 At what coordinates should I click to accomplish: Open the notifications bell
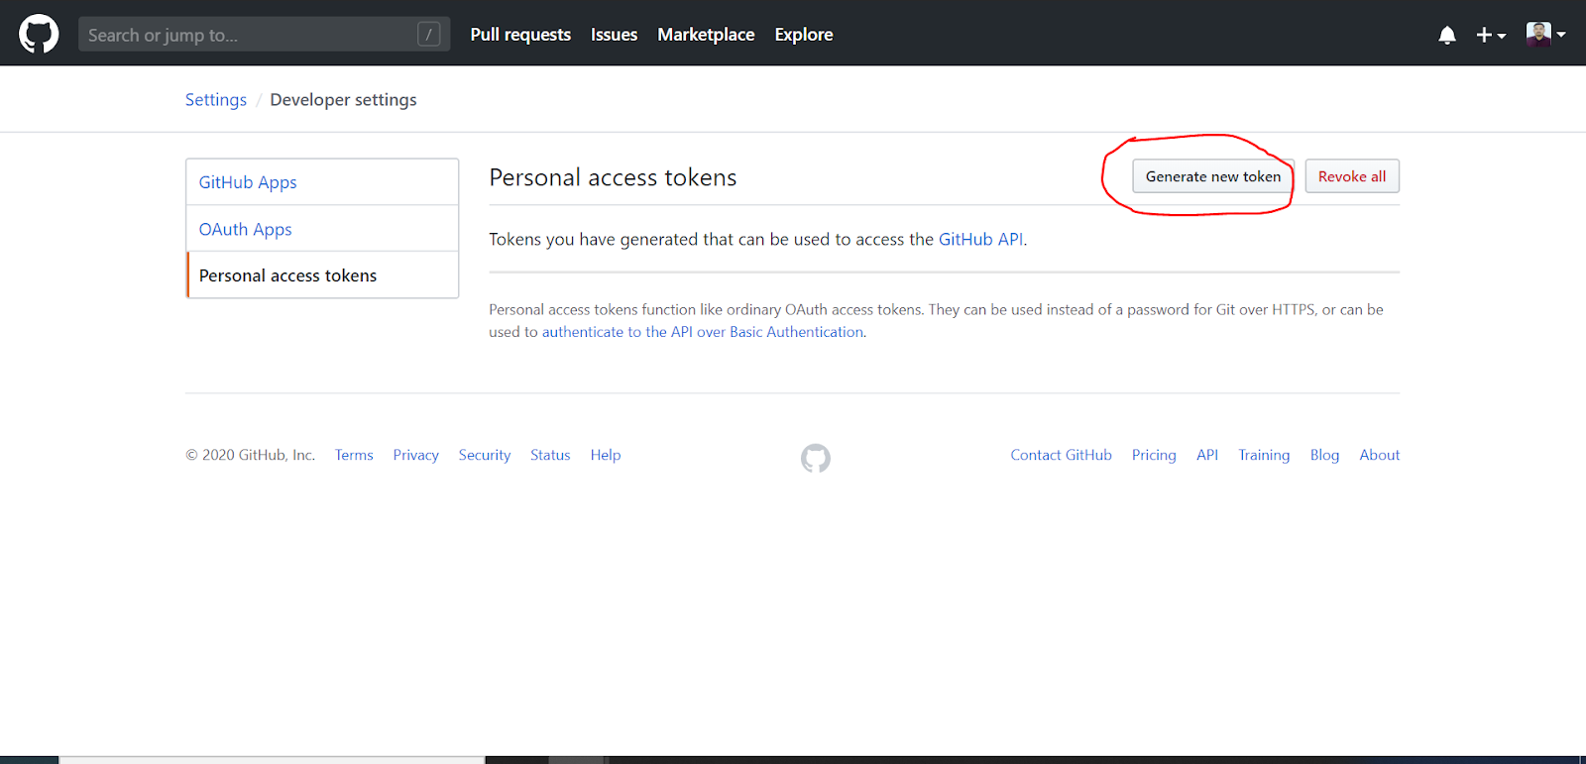1447,35
